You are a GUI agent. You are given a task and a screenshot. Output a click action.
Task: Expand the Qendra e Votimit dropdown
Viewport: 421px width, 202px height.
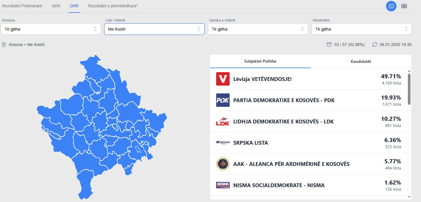258,29
